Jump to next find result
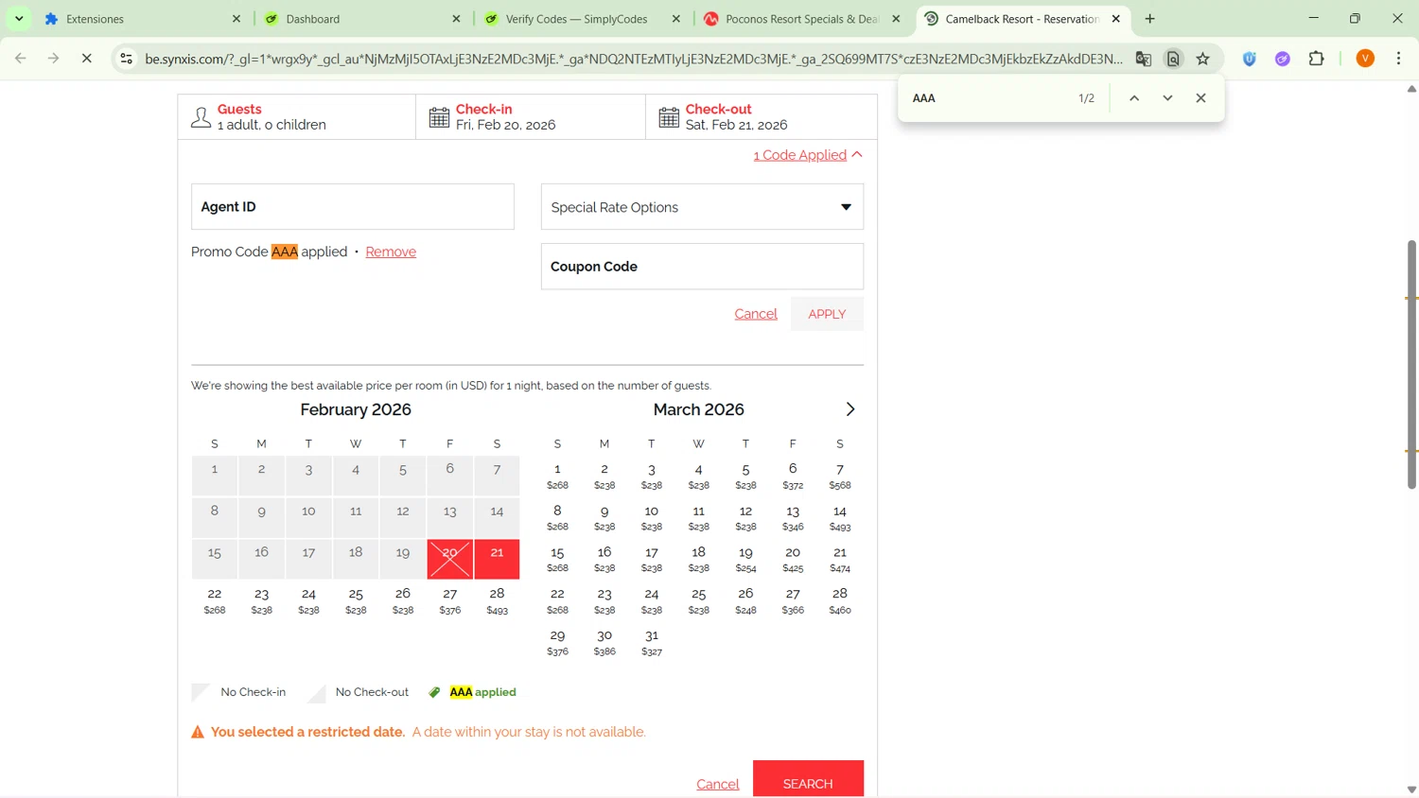 1167,98
